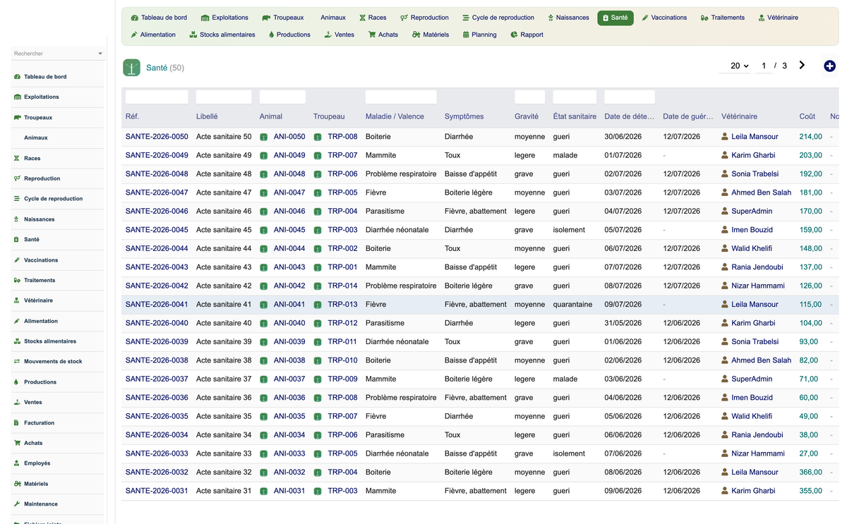The height and width of the screenshot is (524, 847).
Task: Open the Tableau de bord top tab
Action: click(x=159, y=18)
